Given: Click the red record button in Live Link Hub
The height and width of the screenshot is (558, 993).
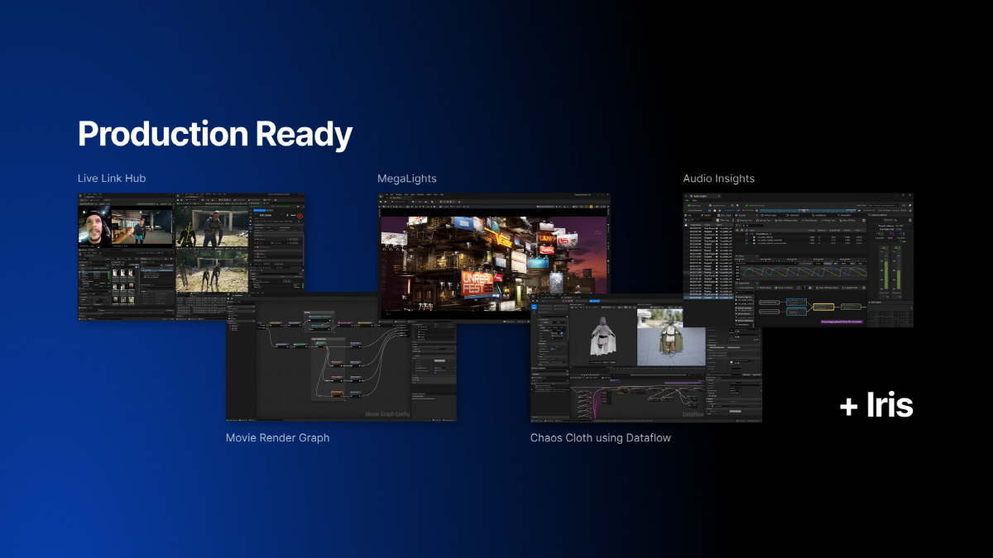Looking at the screenshot, I should click(300, 216).
